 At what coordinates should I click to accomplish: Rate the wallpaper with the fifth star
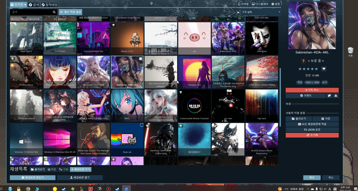click(317, 69)
